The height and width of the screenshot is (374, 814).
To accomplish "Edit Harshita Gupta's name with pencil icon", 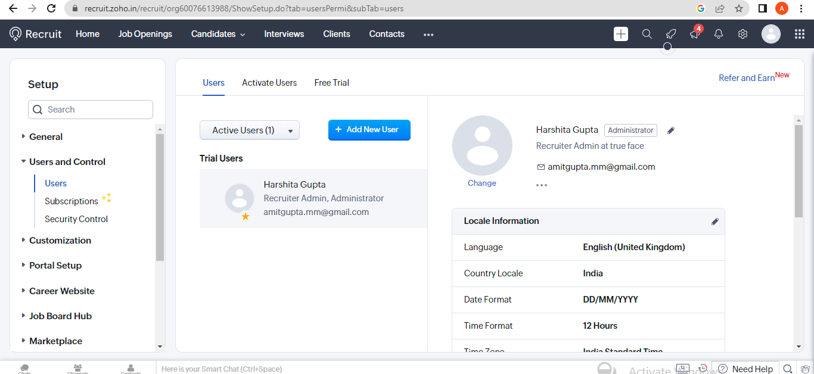I will tap(671, 130).
